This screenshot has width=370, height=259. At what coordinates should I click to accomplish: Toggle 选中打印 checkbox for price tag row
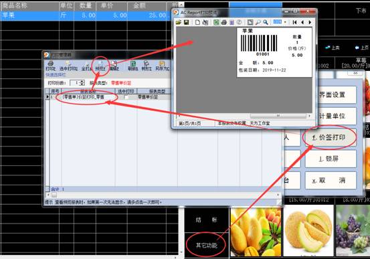click(126, 97)
